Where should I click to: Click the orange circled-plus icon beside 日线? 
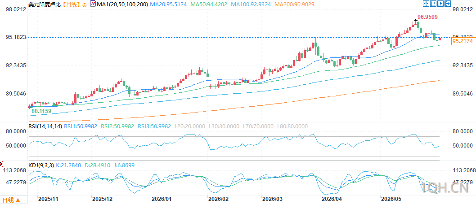click(x=84, y=5)
